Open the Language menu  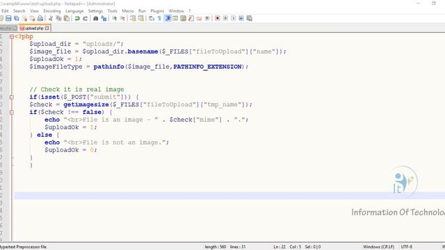pyautogui.click(x=74, y=11)
